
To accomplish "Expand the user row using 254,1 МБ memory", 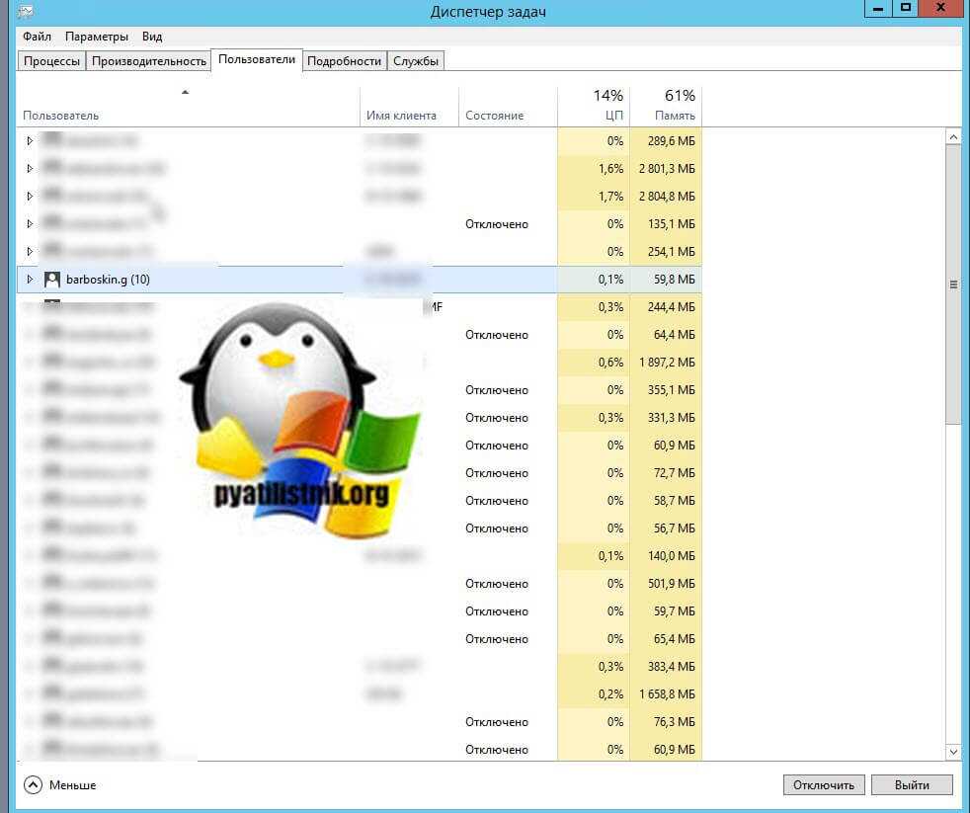I will click(29, 251).
